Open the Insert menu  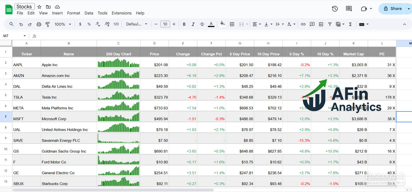pyautogui.click(x=57, y=13)
